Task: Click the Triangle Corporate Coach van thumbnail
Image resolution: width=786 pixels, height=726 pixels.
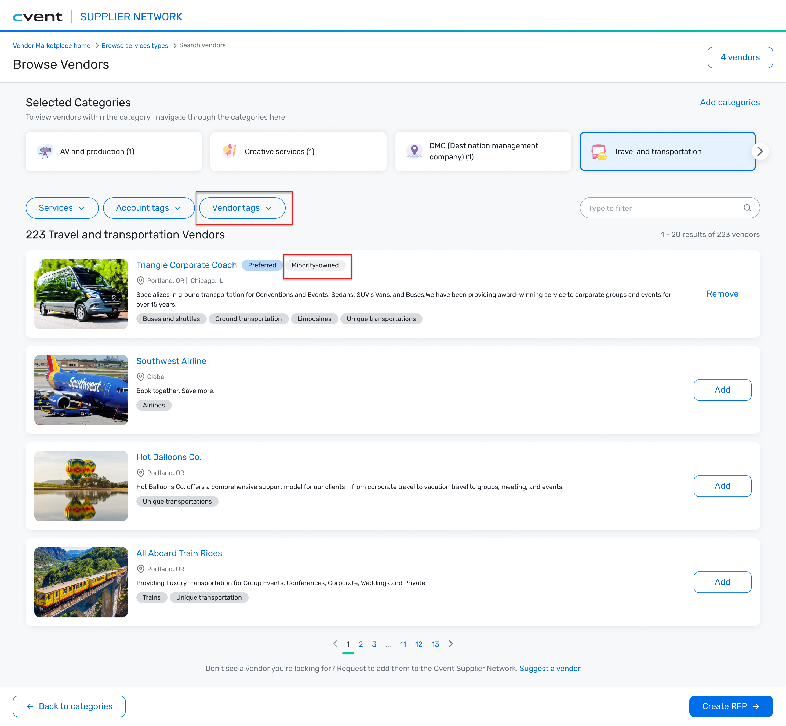Action: pyautogui.click(x=81, y=294)
